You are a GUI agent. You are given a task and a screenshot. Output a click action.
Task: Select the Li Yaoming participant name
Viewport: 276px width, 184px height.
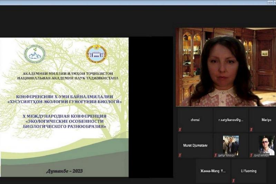[248, 171]
